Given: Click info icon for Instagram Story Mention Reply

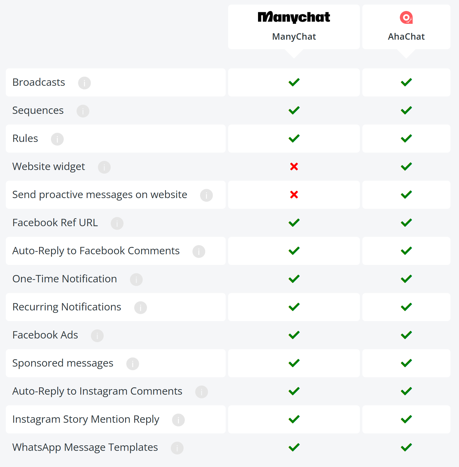Looking at the screenshot, I should click(178, 420).
